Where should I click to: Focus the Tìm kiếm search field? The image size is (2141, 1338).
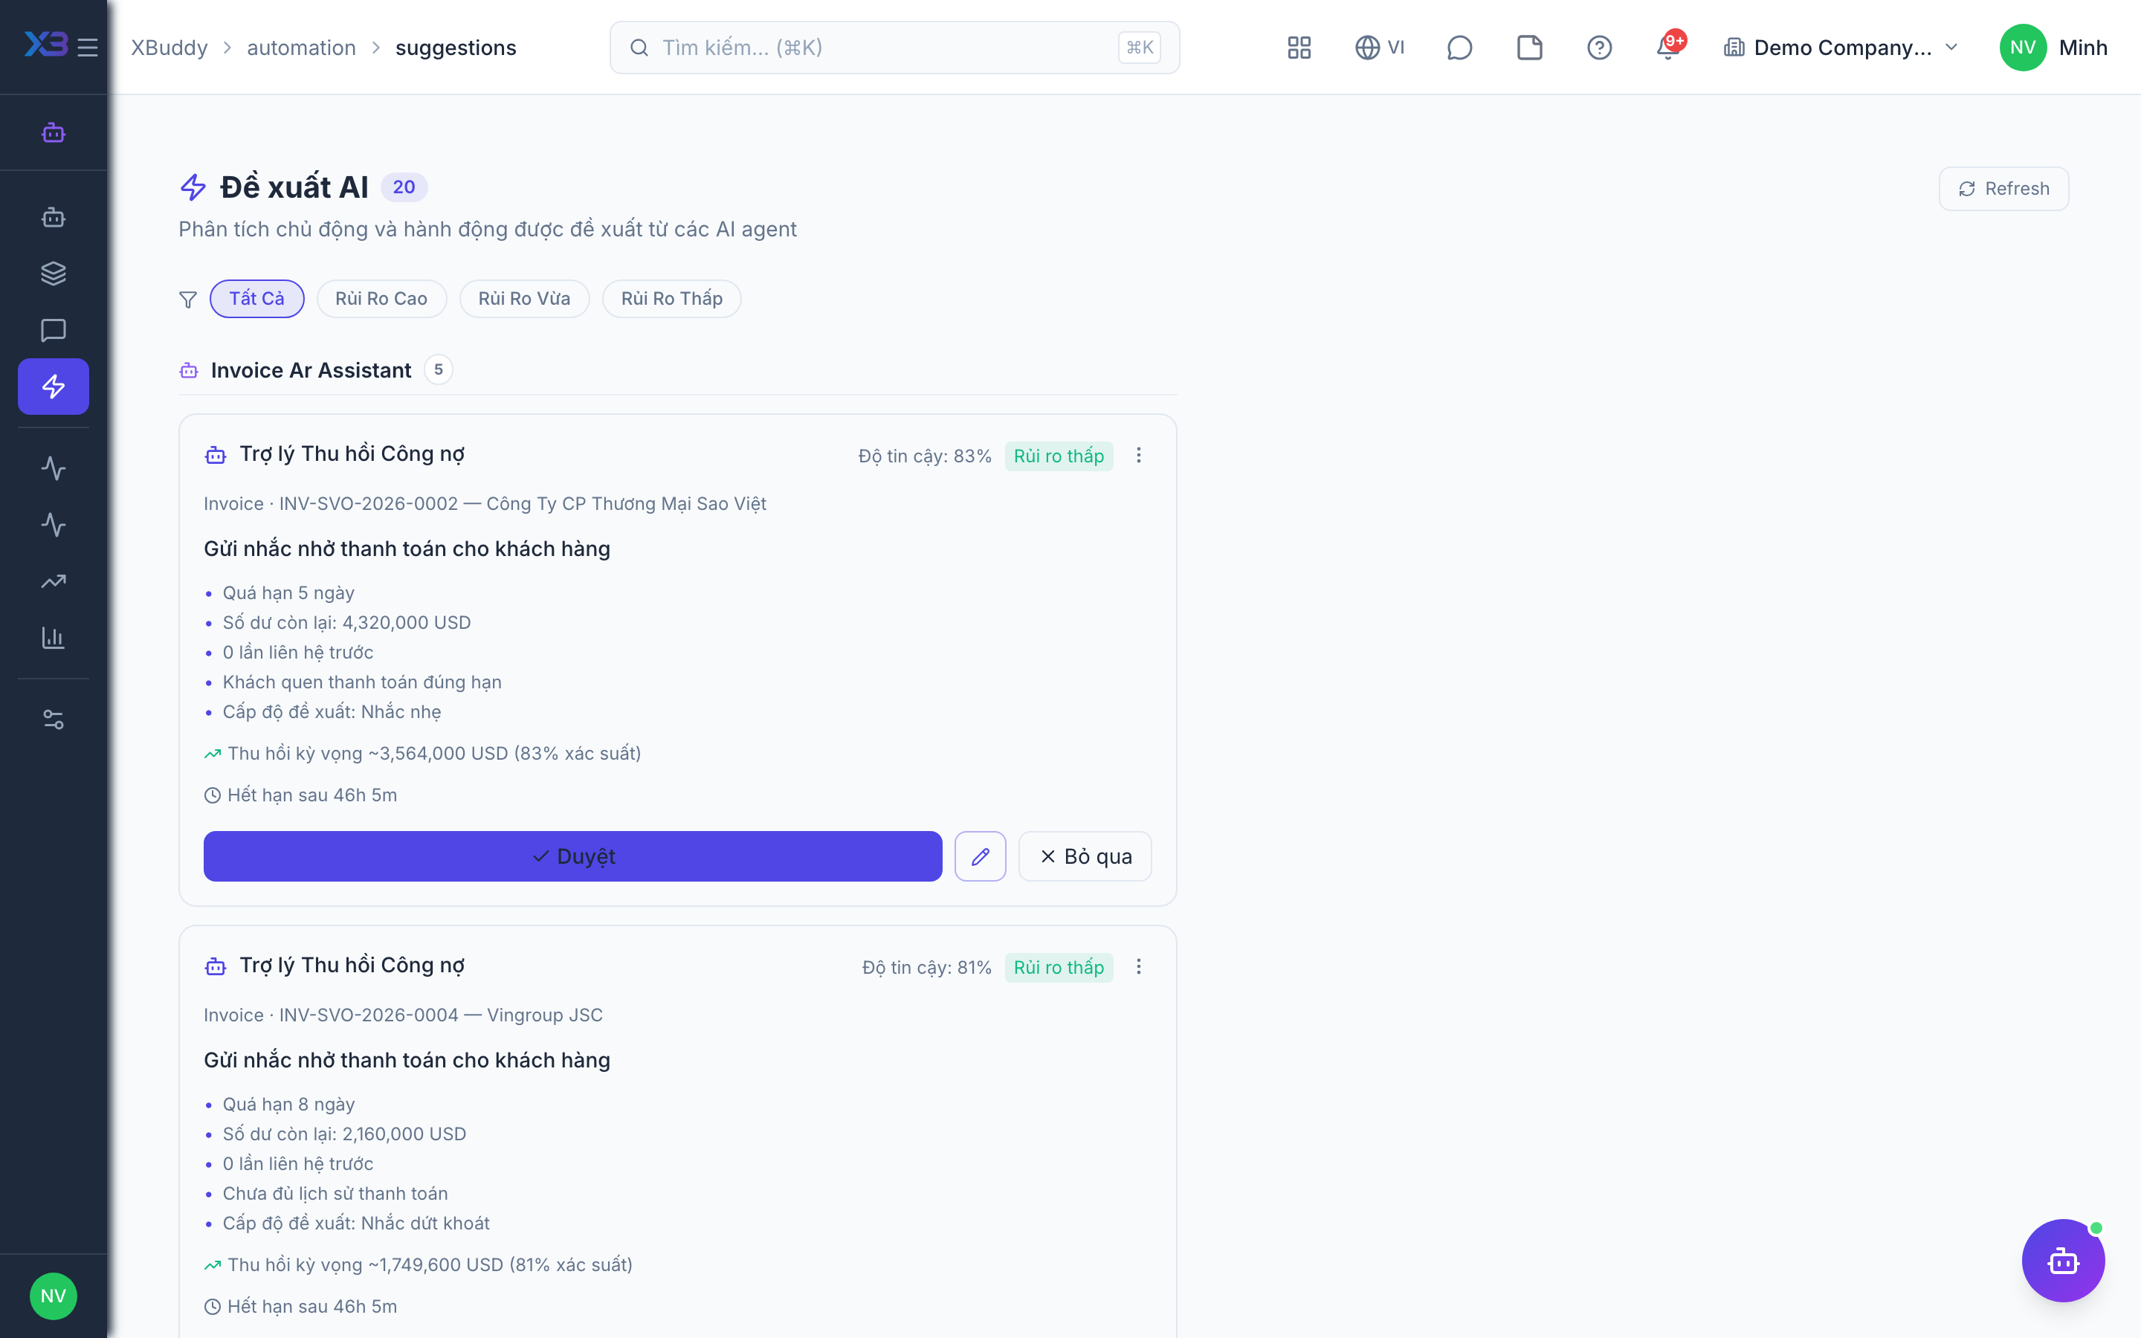[x=894, y=47]
